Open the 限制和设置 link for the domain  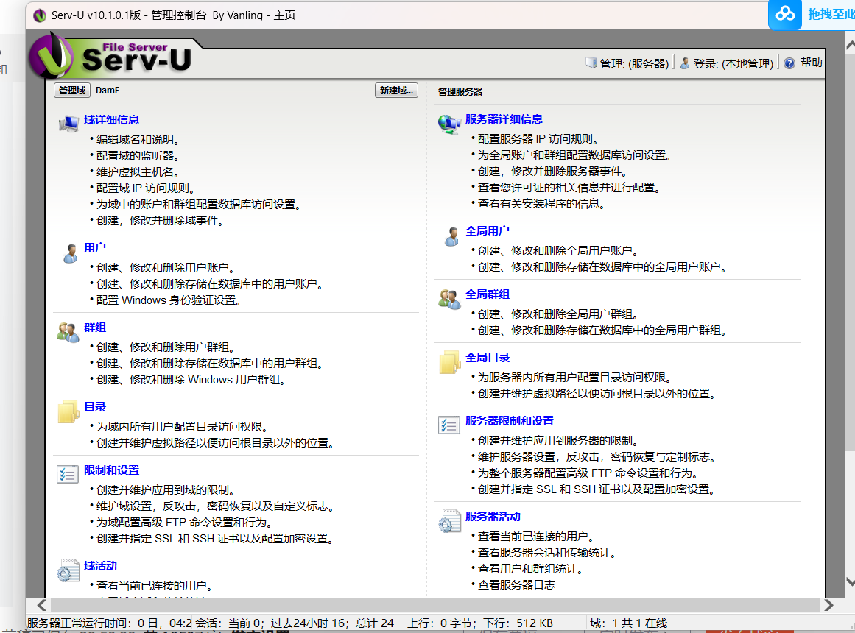[111, 470]
